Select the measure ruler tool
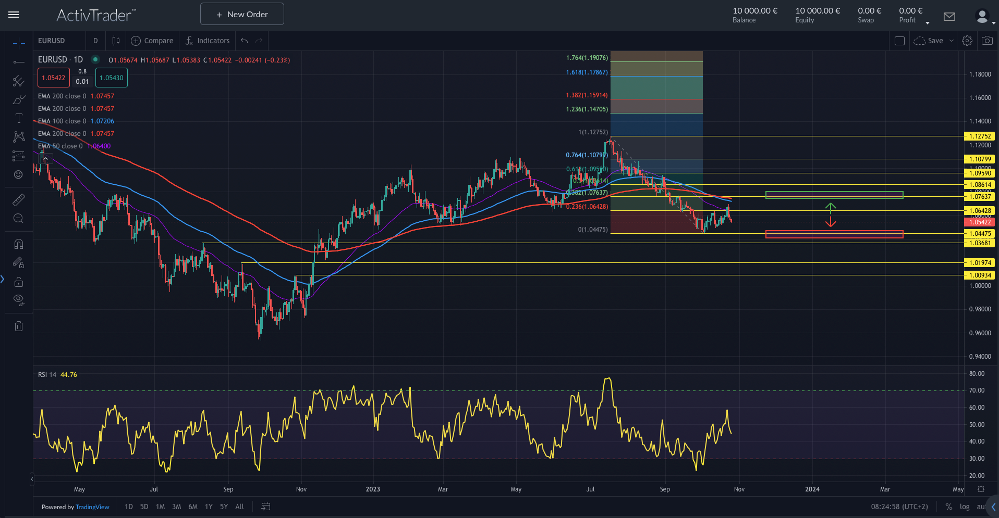Viewport: 999px width, 518px height. 19,199
